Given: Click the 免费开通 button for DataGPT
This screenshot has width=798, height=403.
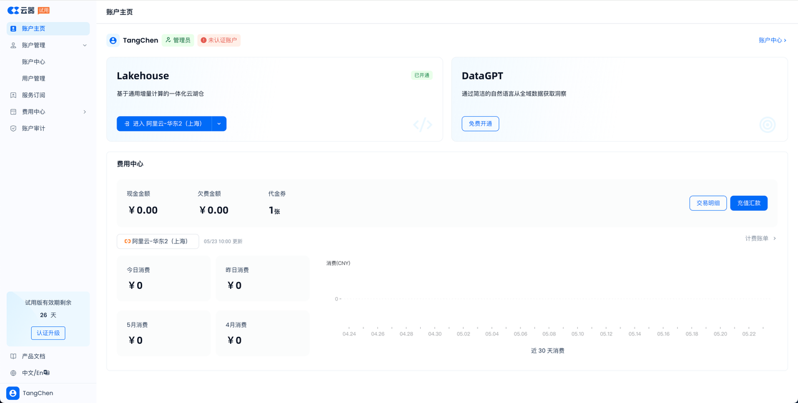Looking at the screenshot, I should [480, 124].
